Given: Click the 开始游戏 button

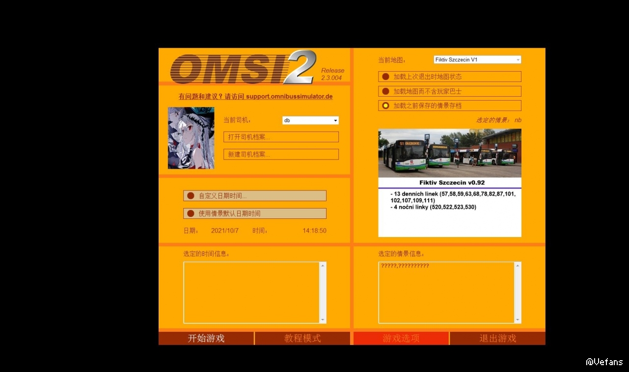Looking at the screenshot, I should [206, 338].
